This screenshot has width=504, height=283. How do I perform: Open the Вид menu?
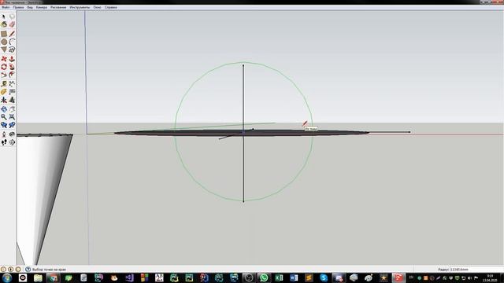pyautogui.click(x=30, y=7)
